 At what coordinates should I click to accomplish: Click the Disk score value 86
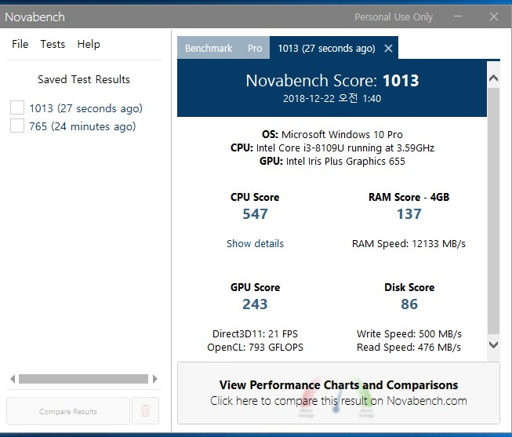[x=409, y=304]
